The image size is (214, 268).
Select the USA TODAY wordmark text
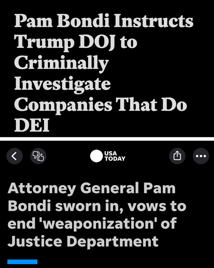(x=115, y=156)
